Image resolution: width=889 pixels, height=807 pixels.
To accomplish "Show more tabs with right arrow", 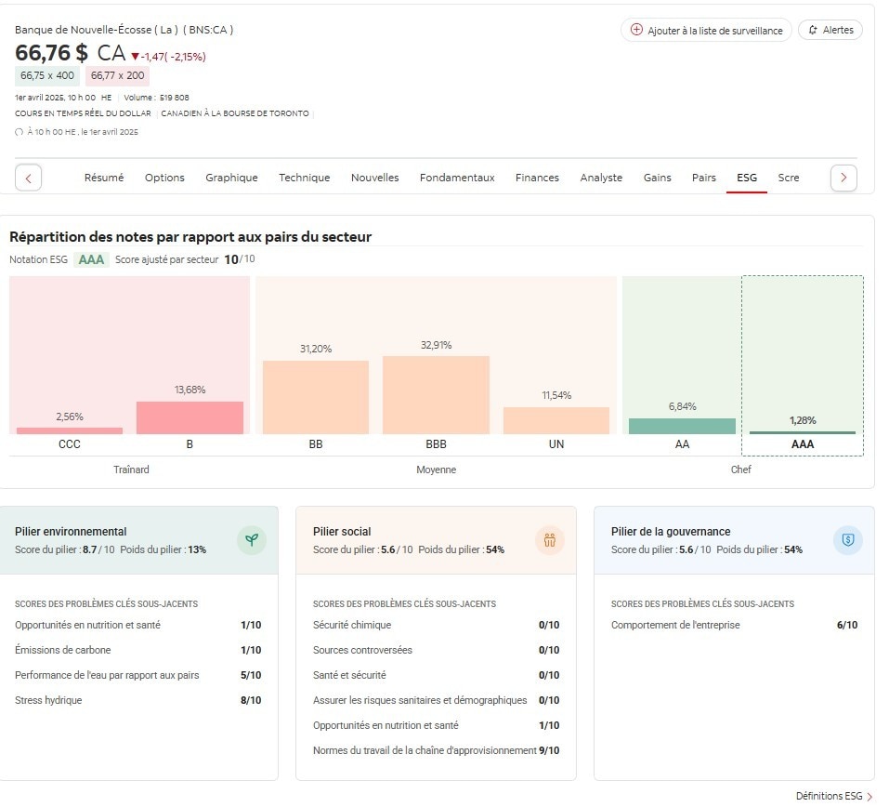I will tap(843, 178).
